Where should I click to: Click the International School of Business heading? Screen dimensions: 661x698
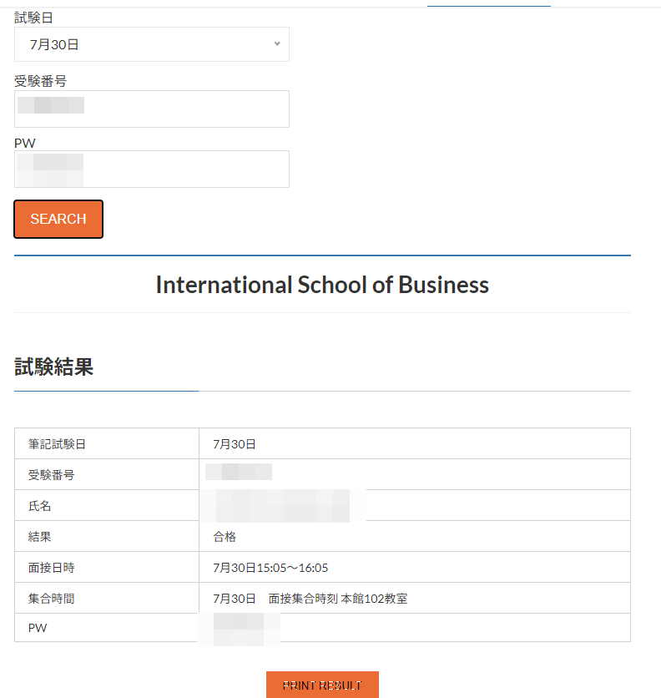pyautogui.click(x=322, y=285)
